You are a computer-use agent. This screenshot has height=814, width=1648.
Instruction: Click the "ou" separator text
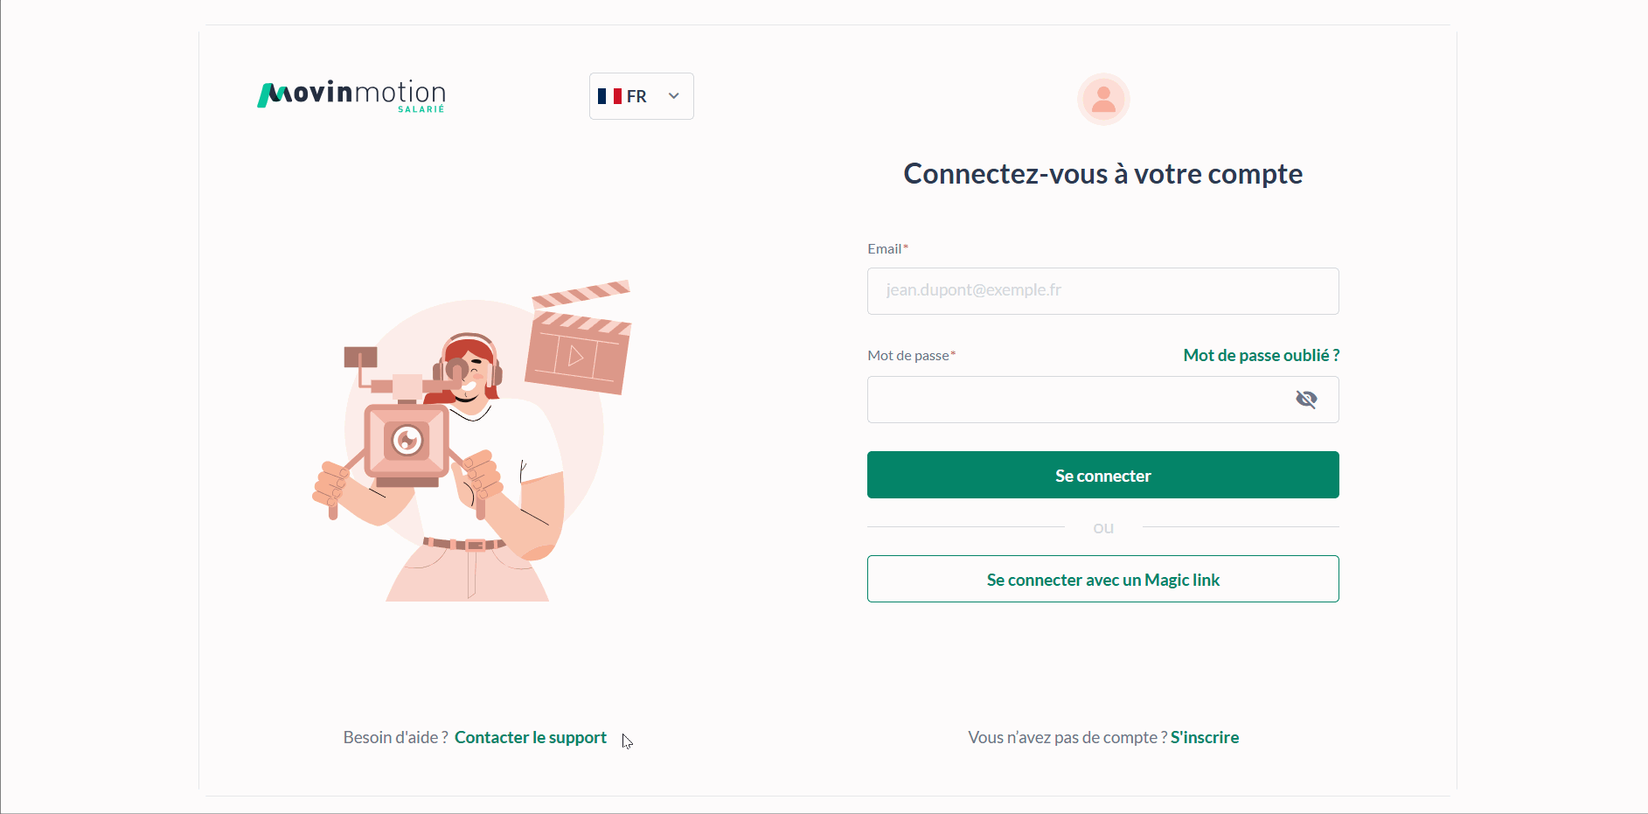click(x=1103, y=528)
